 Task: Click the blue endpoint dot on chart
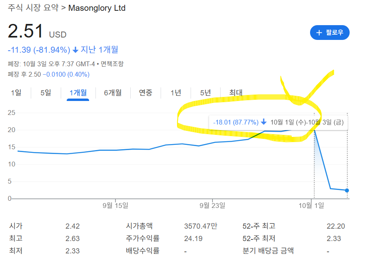coord(347,190)
